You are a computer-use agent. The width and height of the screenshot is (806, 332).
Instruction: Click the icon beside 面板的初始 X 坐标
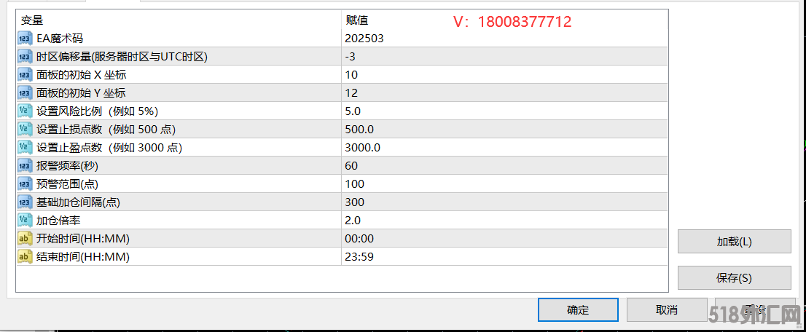pos(25,74)
